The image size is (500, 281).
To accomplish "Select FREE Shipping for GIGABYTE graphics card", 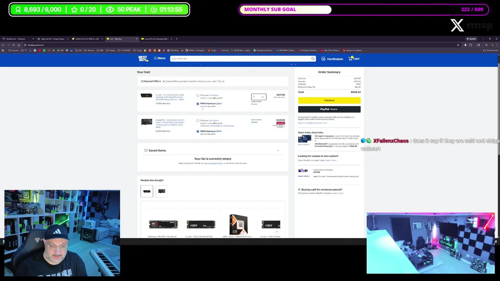I will click(x=198, y=132).
